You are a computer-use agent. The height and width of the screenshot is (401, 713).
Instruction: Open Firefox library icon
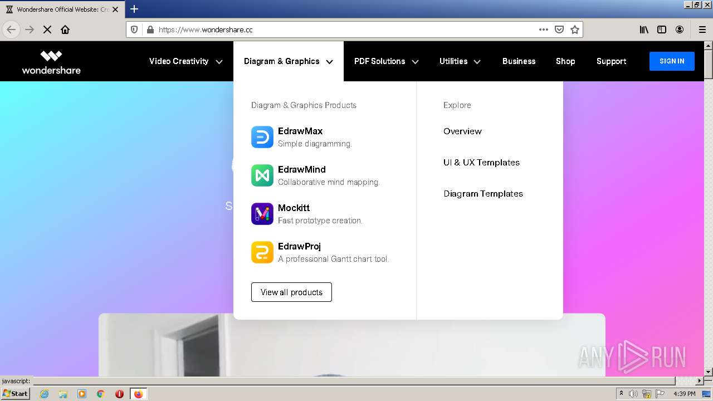644,30
